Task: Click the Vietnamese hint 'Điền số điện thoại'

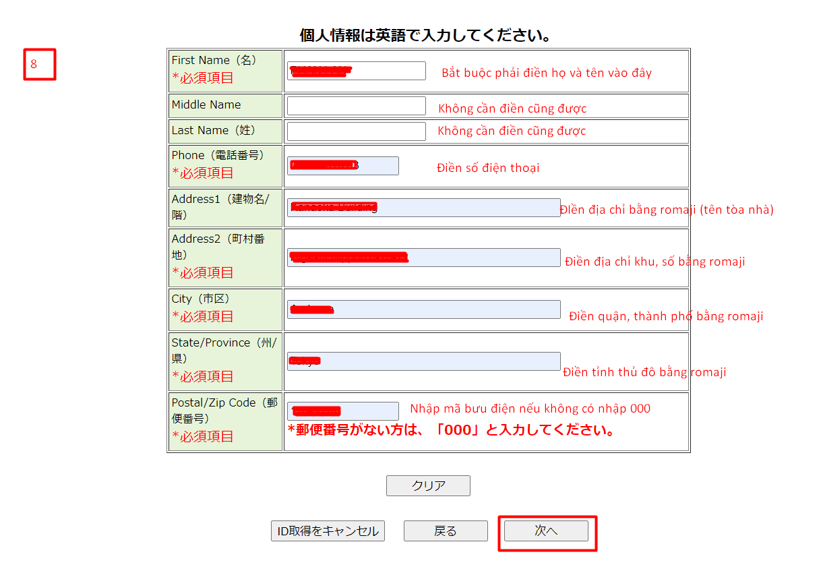Action: [x=488, y=168]
